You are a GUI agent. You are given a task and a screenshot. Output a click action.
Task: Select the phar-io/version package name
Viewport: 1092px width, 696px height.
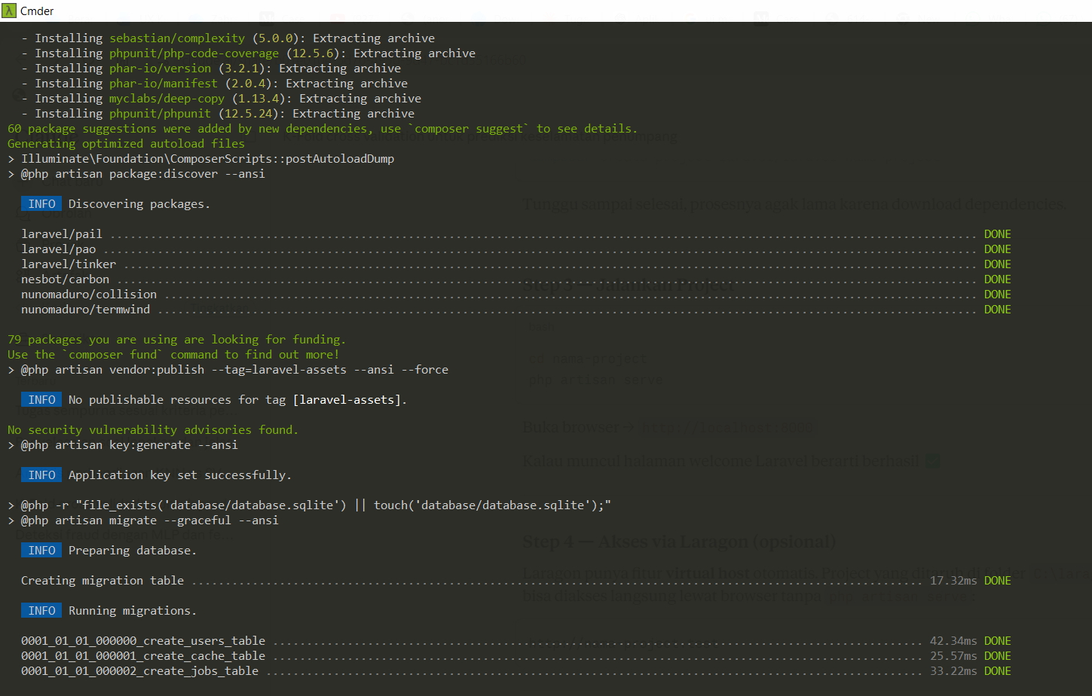(160, 69)
